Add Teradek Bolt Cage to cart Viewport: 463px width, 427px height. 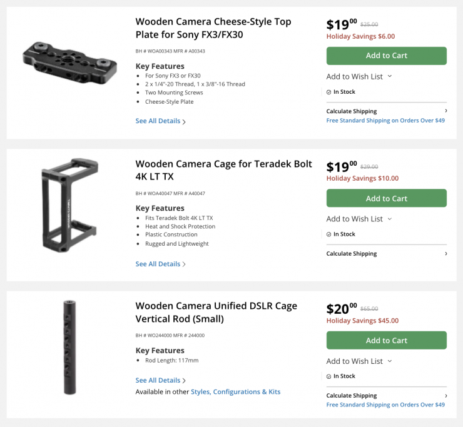pos(386,198)
